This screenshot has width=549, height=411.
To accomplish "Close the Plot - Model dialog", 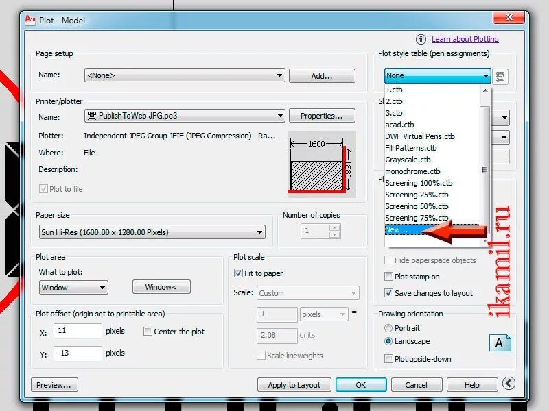I will 509,17.
